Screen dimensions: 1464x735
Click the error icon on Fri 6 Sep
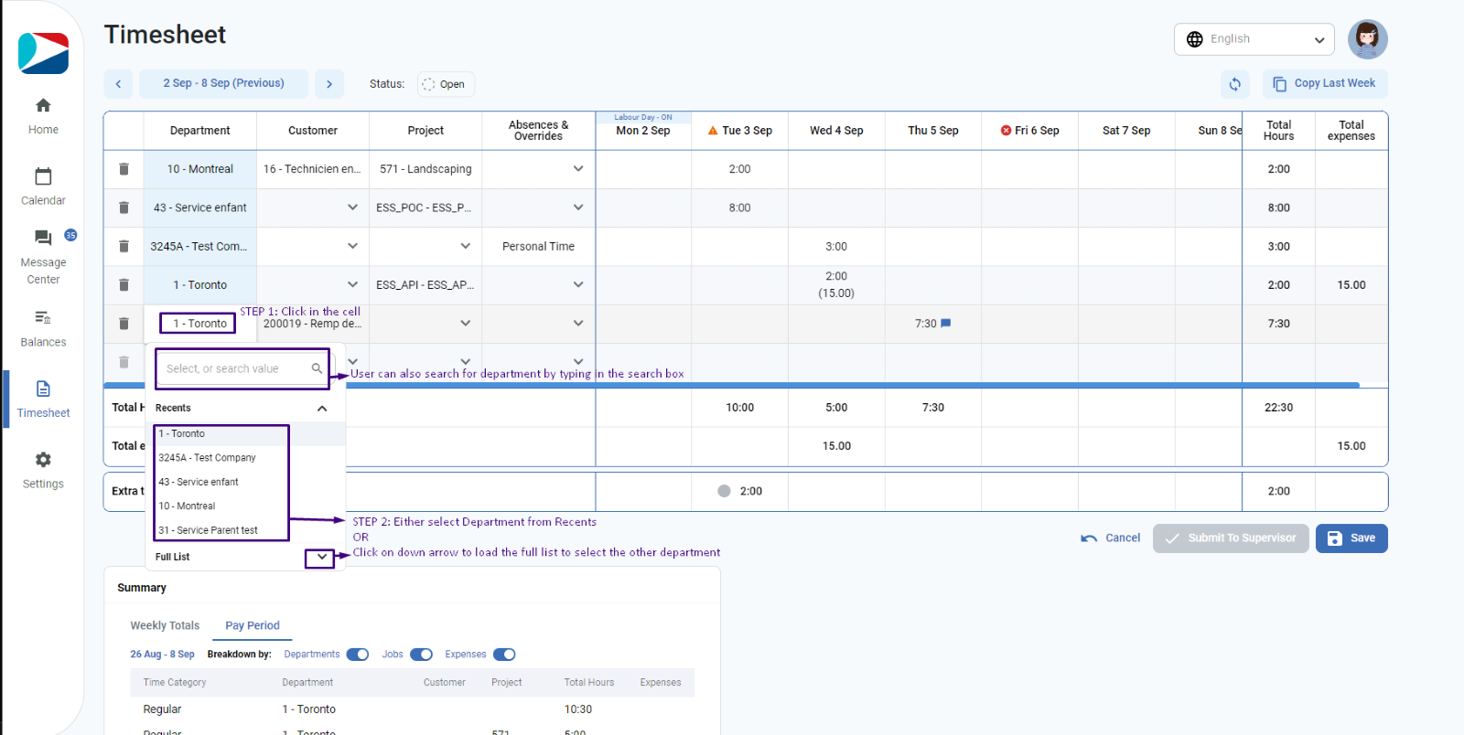point(1006,131)
